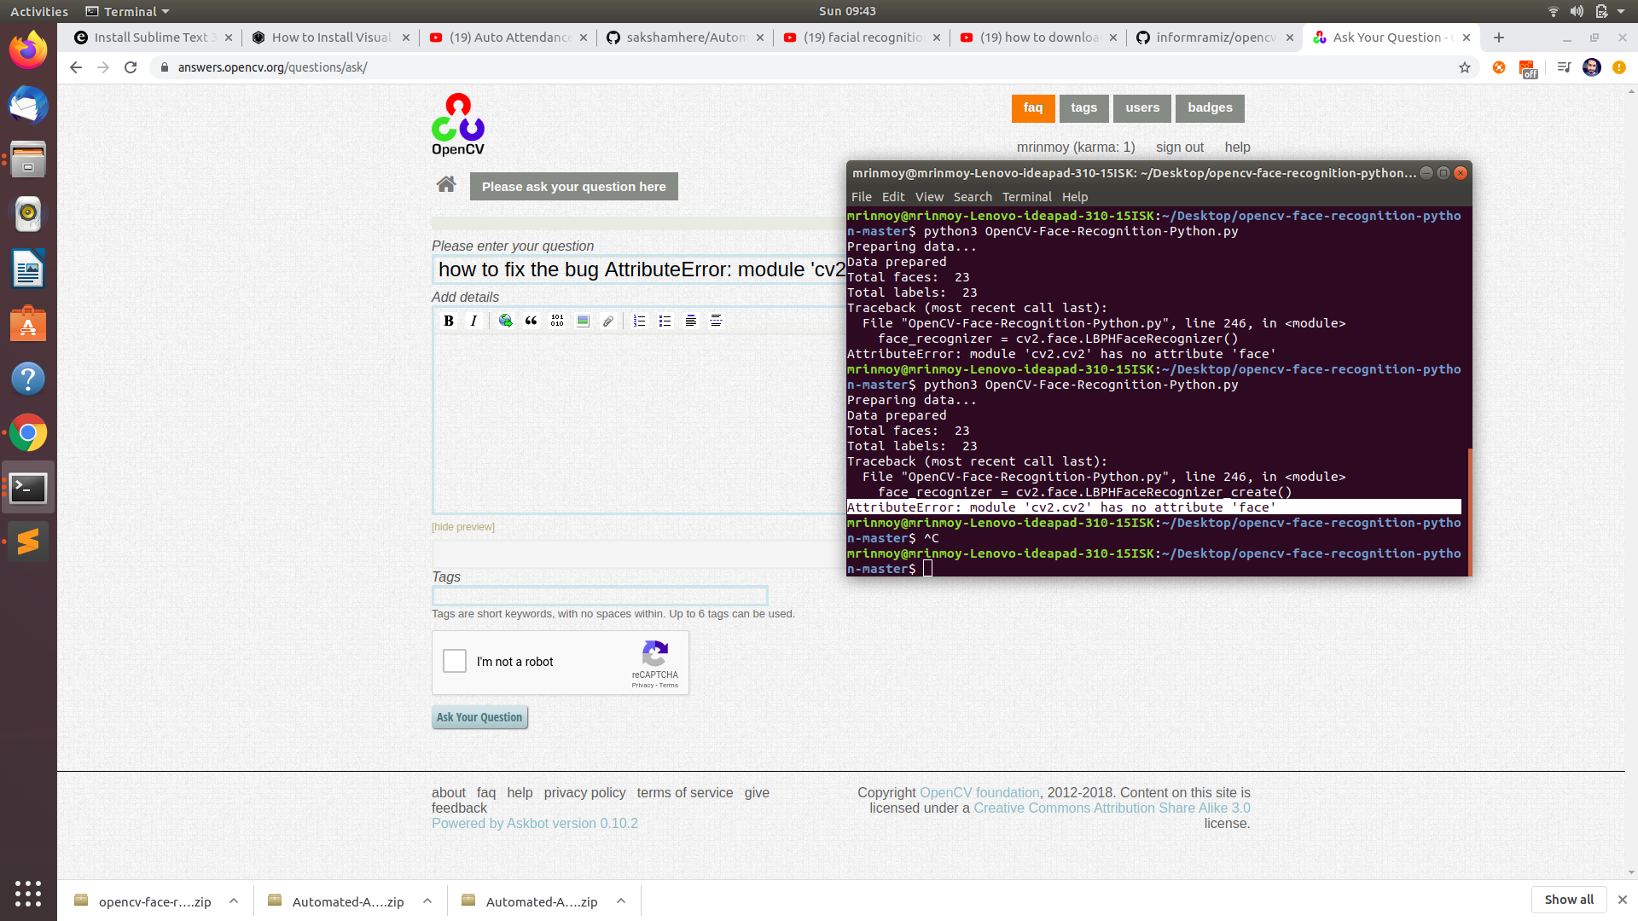Click the faq button

[x=1033, y=107]
